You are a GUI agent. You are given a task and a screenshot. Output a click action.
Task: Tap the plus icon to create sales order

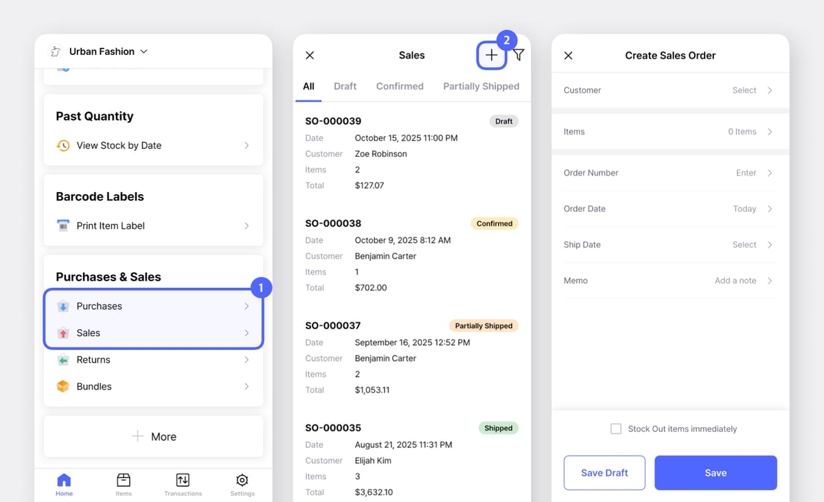tap(491, 55)
